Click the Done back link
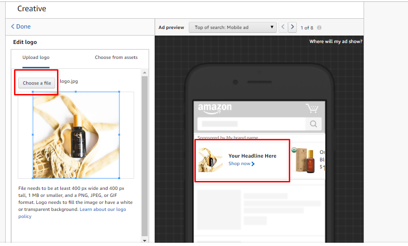The width and height of the screenshot is (408, 246). tap(21, 27)
